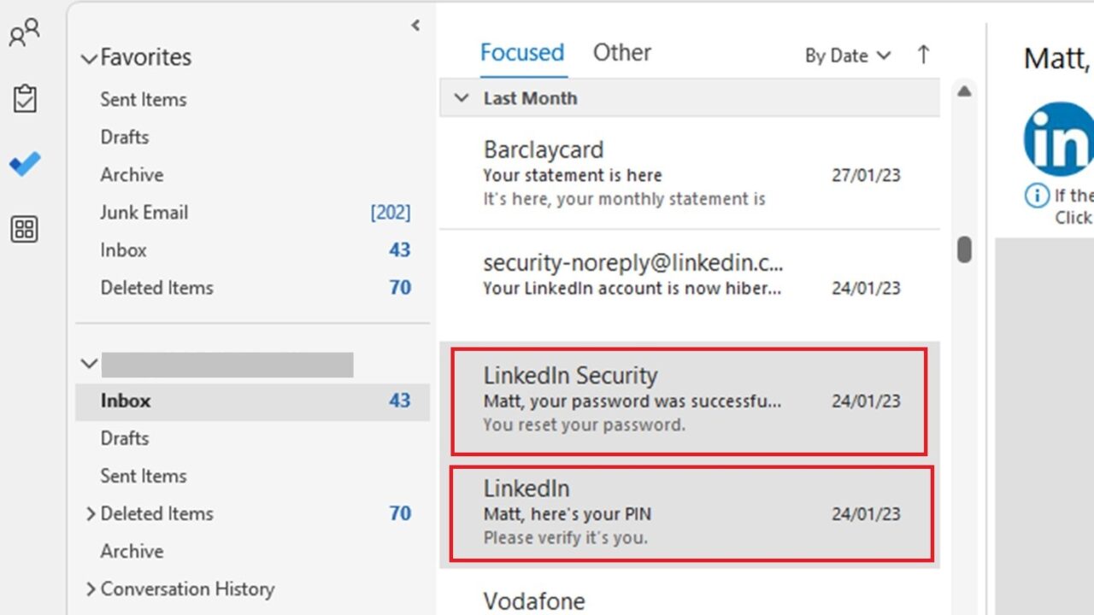
Task: Expand the Deleted Items subfolder tree
Action: [x=91, y=513]
